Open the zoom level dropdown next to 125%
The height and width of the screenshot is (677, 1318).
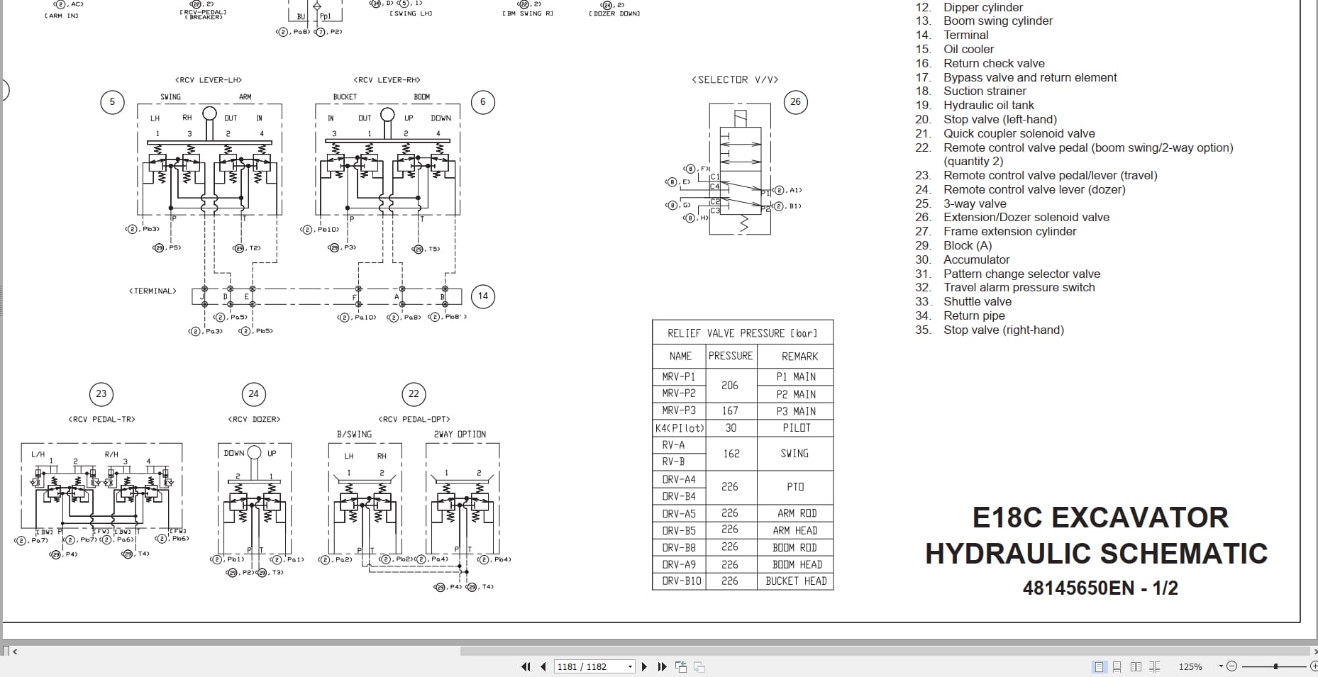[x=1220, y=666]
